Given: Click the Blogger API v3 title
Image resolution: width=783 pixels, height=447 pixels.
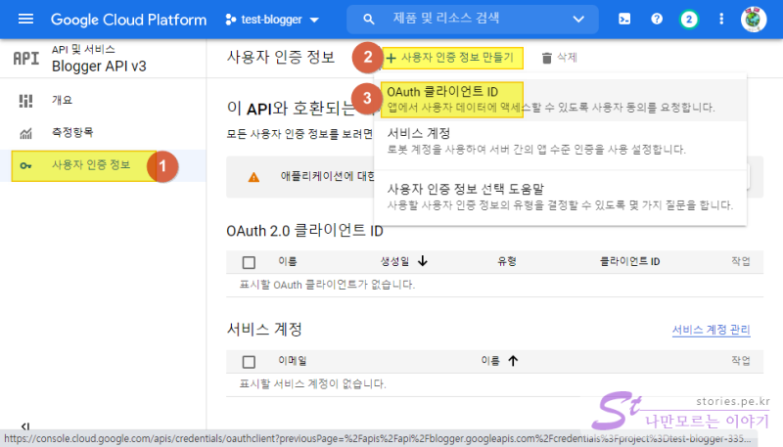Looking at the screenshot, I should (x=99, y=66).
